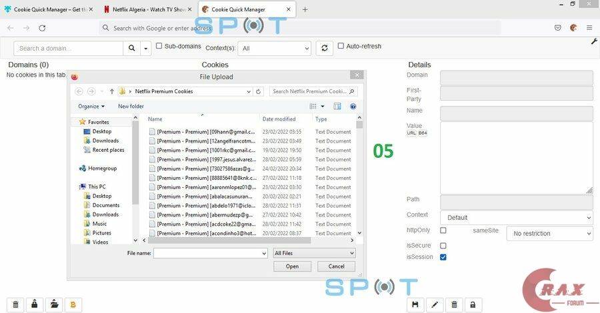Screen dimensions: 600x313
Task: Switch to Cookie Quick Manager – Get this tab
Action: point(49,9)
